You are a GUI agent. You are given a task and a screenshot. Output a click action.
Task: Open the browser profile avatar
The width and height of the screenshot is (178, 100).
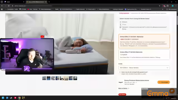[x=172, y=6]
